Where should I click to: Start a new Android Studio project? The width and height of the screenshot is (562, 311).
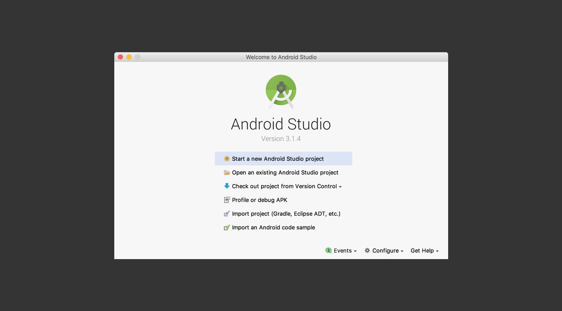pyautogui.click(x=284, y=159)
